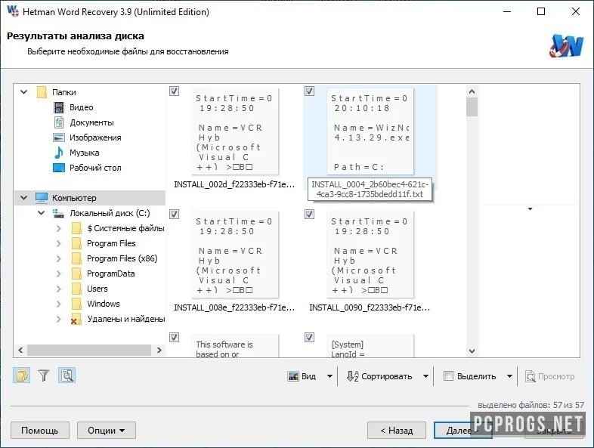Click the Папки folder icon

(42, 92)
